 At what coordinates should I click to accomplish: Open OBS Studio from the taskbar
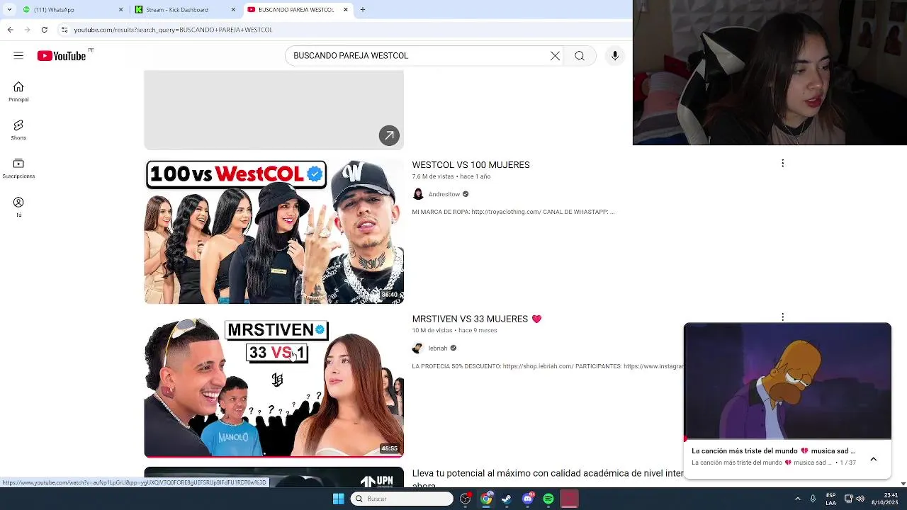[465, 499]
